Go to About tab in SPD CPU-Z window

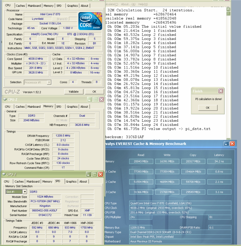tap(83, 181)
